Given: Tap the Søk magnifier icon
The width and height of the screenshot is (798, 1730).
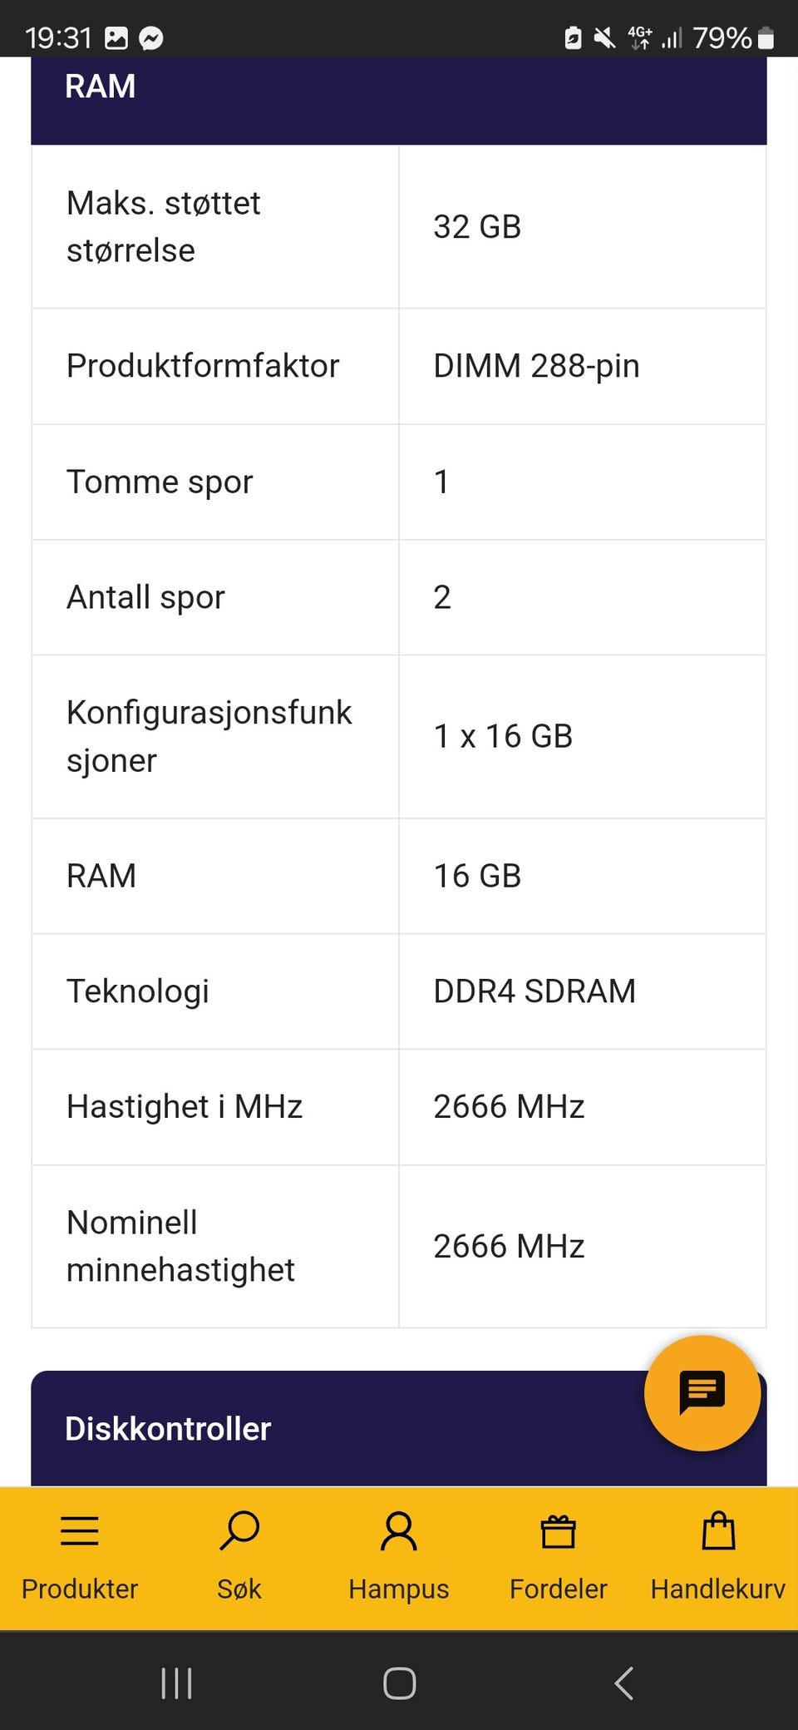Looking at the screenshot, I should (x=239, y=1530).
